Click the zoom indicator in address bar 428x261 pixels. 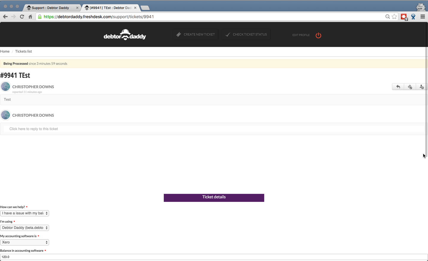coord(388,17)
